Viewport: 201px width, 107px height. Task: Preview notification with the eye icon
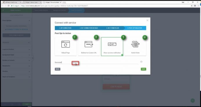pos(141,62)
